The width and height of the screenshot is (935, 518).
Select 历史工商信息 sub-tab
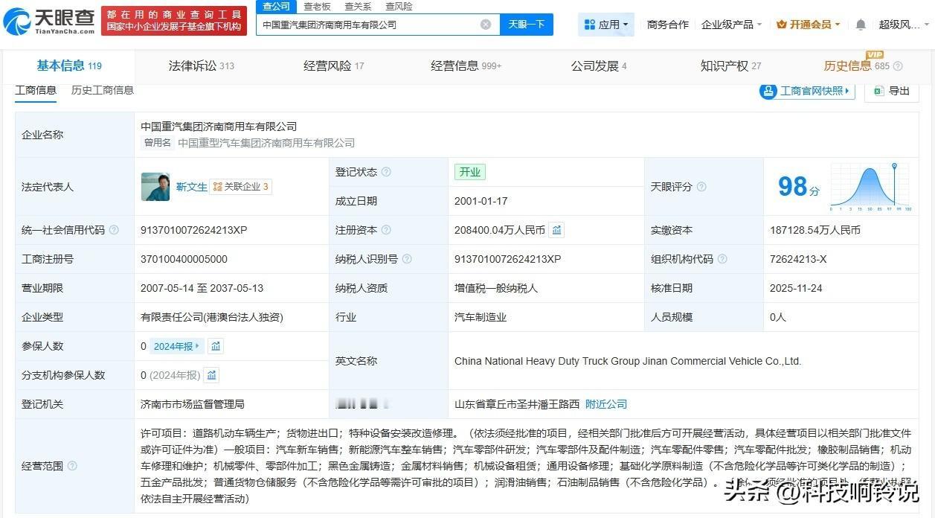click(103, 90)
